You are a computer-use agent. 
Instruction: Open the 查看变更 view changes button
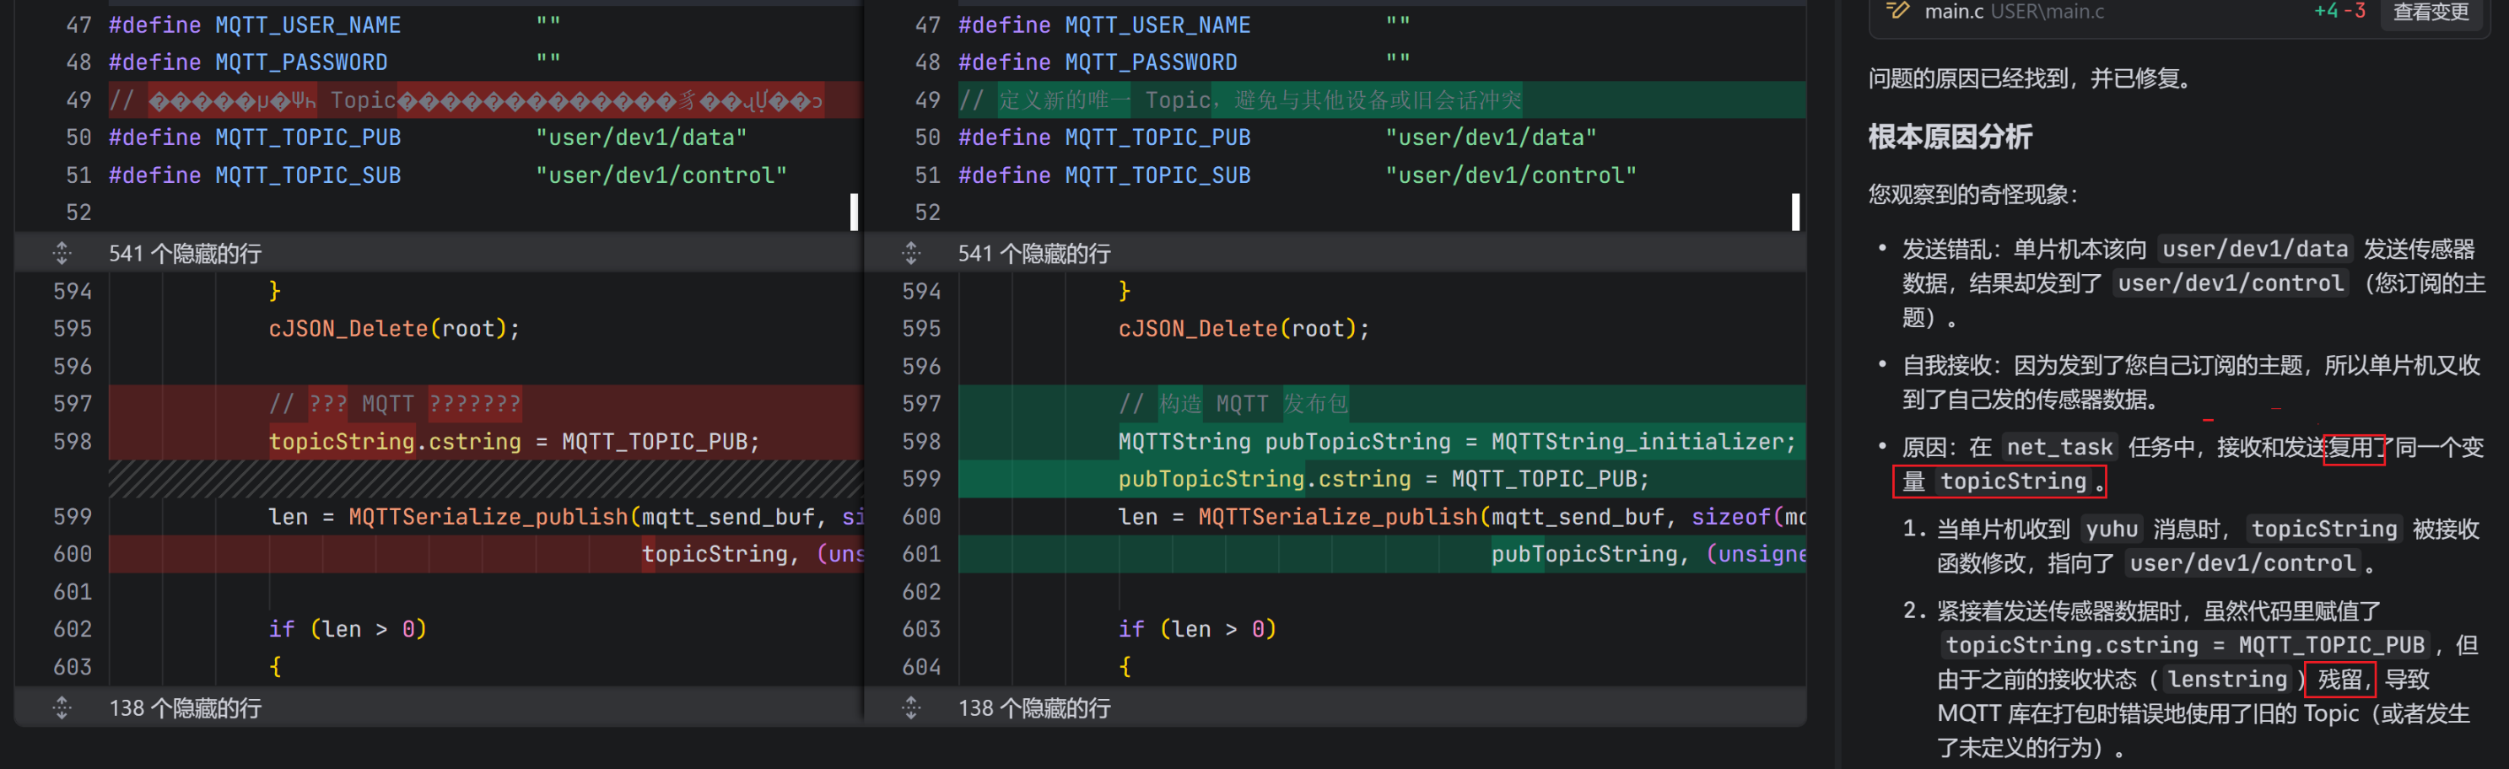tap(2431, 12)
